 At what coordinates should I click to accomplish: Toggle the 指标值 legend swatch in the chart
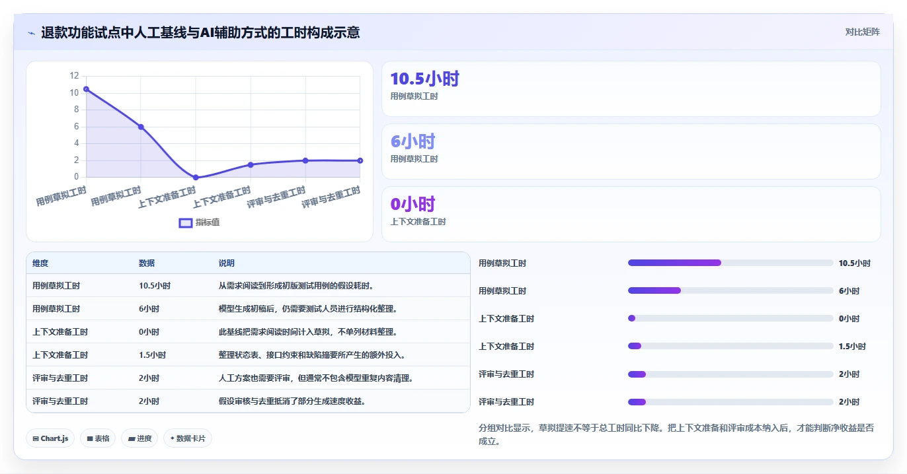[x=186, y=222]
